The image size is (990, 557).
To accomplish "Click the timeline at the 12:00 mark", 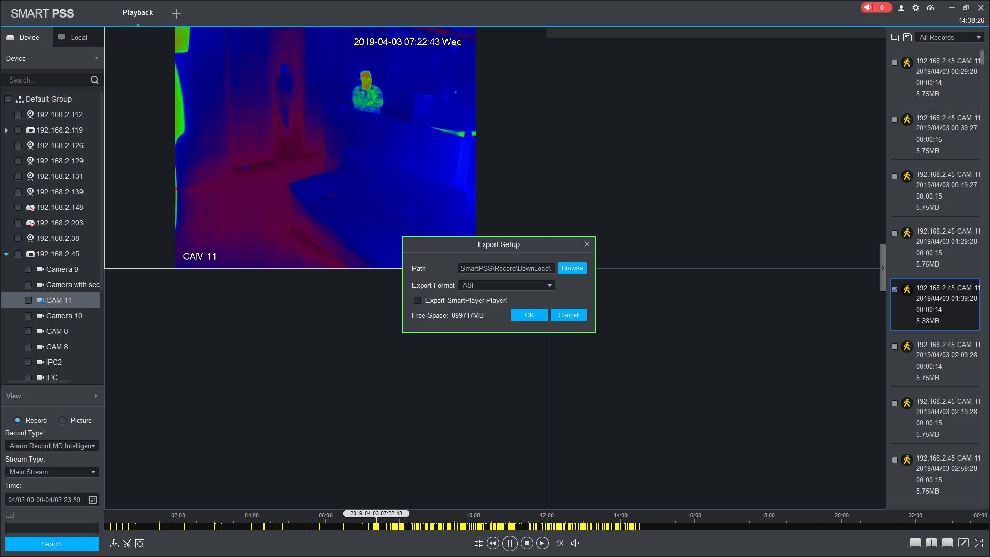I will [547, 527].
